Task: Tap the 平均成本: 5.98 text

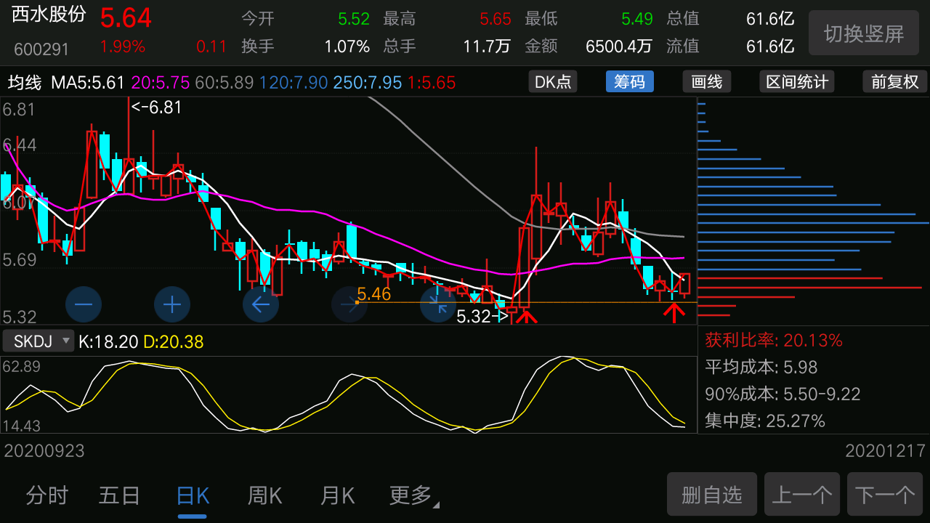Action: tap(761, 367)
